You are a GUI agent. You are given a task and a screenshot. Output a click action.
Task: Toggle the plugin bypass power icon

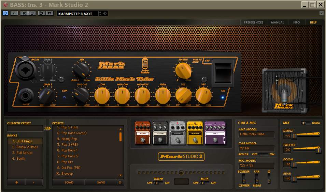pyautogui.click(x=5, y=13)
